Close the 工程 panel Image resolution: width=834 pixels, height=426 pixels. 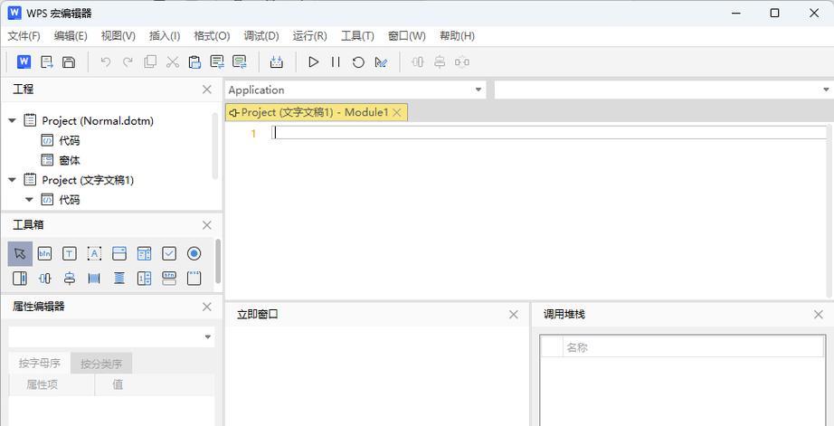pos(207,90)
